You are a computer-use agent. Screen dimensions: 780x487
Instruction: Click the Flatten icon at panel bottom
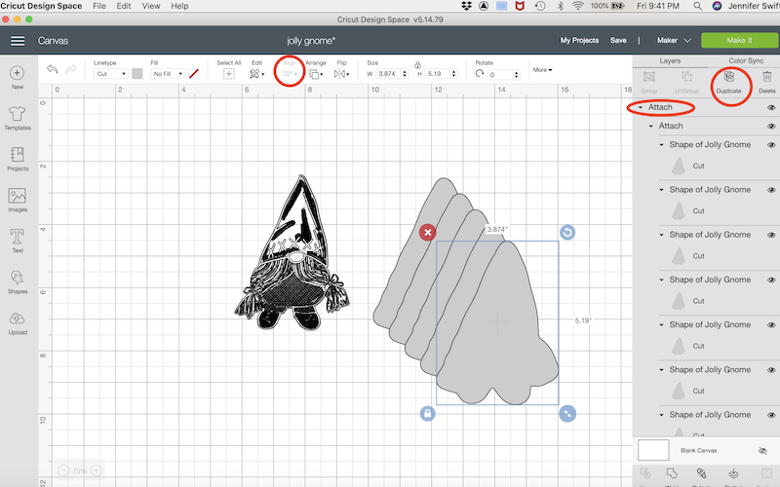pos(733,475)
